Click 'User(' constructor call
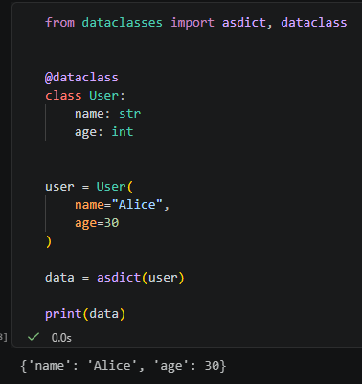 [115, 187]
